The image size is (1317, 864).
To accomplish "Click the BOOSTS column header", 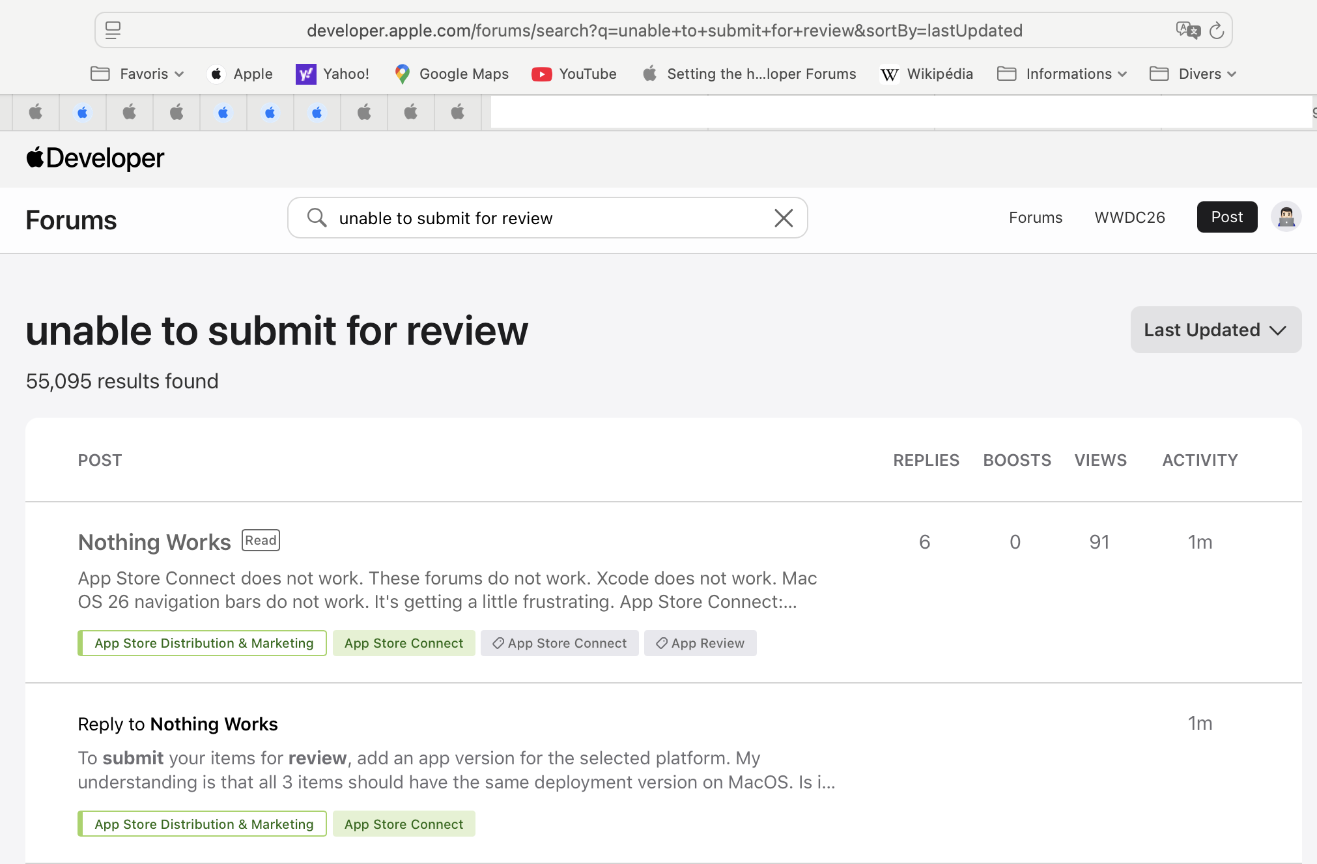I will 1017,460.
